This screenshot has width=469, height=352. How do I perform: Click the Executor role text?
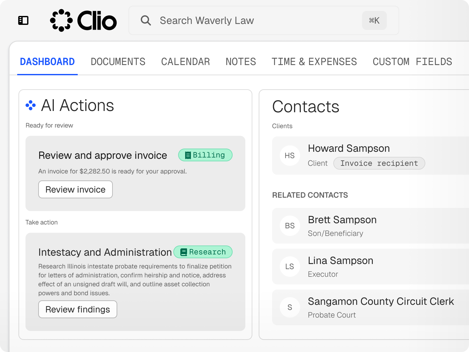[323, 274]
